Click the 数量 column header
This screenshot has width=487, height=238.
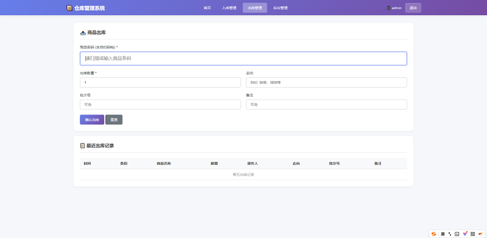[214, 163]
